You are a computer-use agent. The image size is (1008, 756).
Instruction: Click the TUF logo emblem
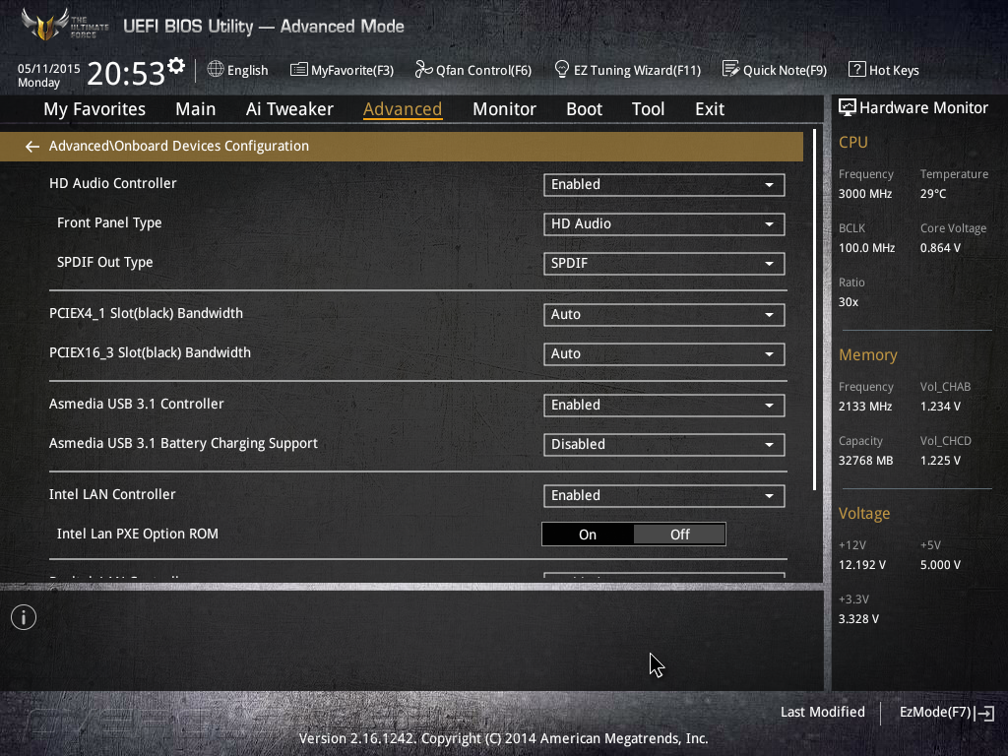pyautogui.click(x=44, y=25)
